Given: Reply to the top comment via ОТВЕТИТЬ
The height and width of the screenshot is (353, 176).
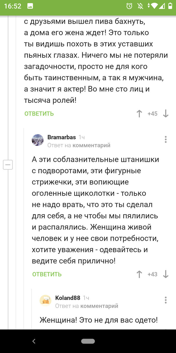Looking at the screenshot, I should point(39,114).
